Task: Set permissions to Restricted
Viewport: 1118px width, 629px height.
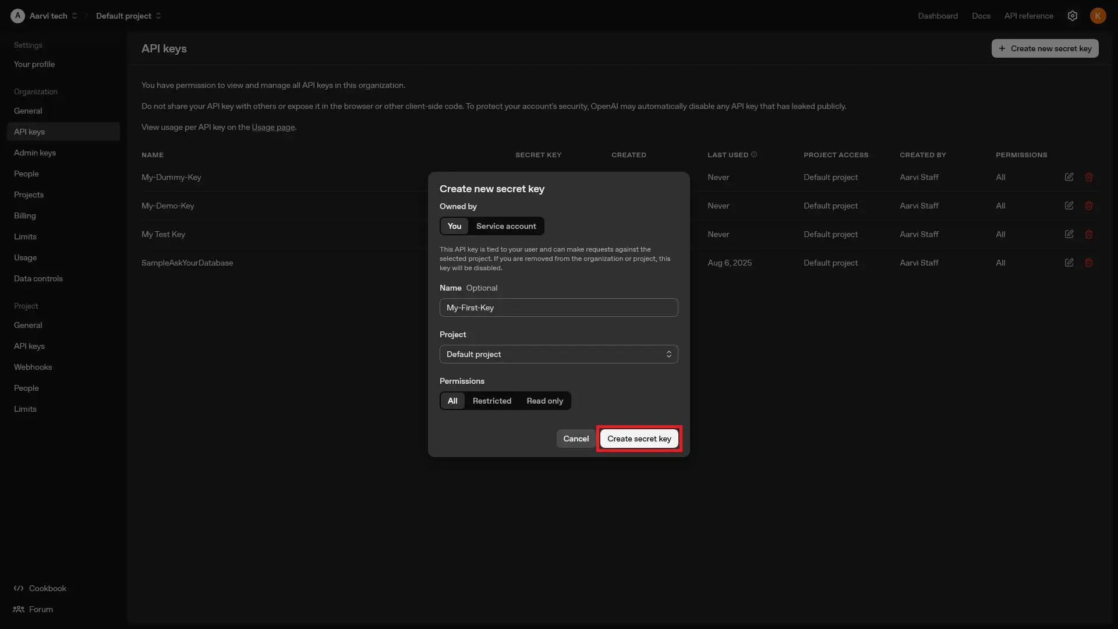Action: pyautogui.click(x=492, y=401)
